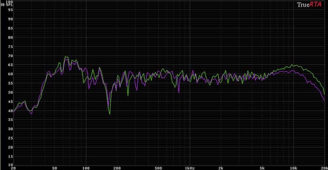This screenshot has height=170, width=328.
Task: Click the TrueRTA logo in the corner
Action: coord(310,5)
